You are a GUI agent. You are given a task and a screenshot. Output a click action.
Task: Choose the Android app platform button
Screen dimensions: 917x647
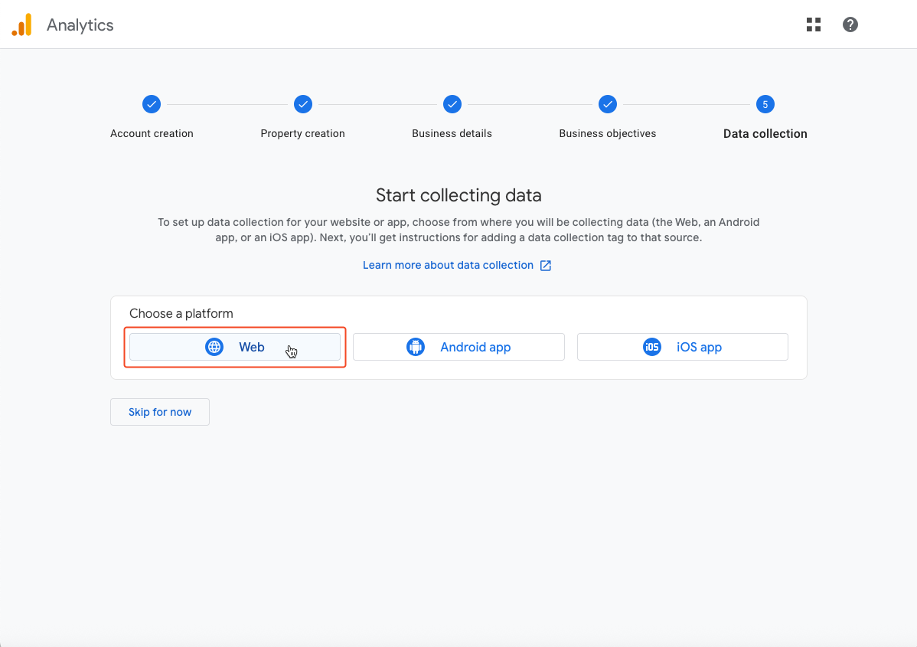click(x=459, y=347)
